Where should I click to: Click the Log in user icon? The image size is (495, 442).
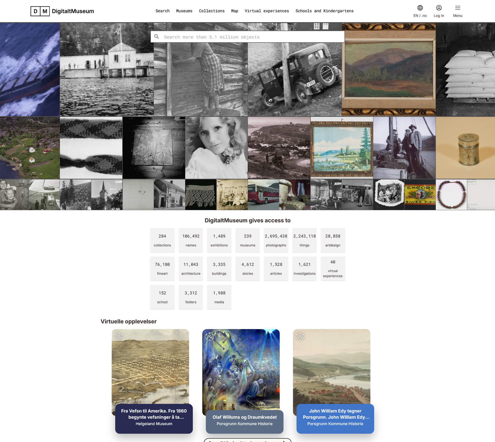click(439, 8)
